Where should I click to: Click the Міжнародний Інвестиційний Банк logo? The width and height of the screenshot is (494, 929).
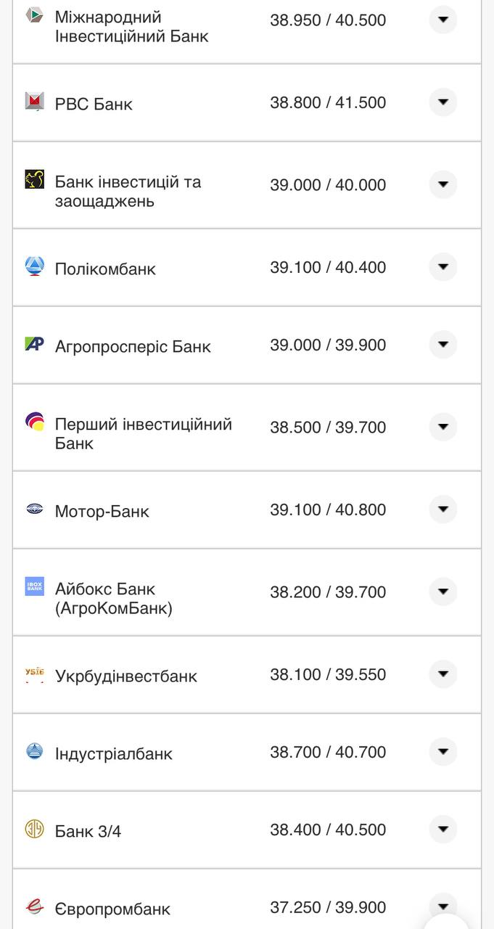pos(33,15)
